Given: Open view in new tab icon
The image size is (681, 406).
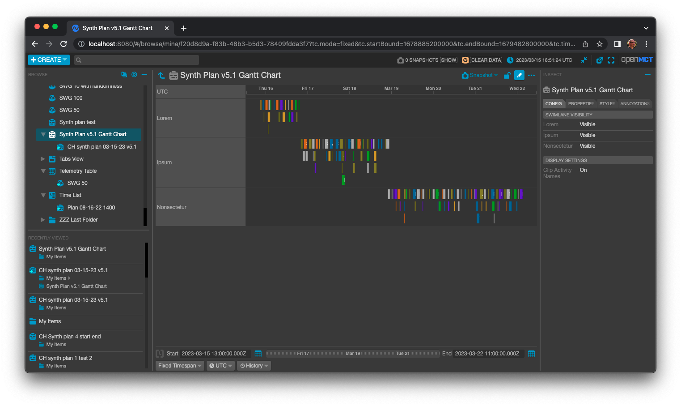Looking at the screenshot, I should point(600,60).
